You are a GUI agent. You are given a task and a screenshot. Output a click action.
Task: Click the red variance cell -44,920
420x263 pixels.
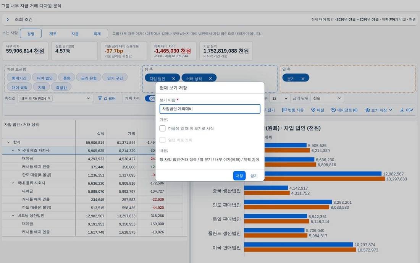click(x=157, y=208)
